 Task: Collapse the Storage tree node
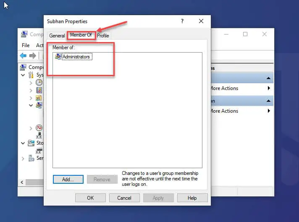(23, 143)
